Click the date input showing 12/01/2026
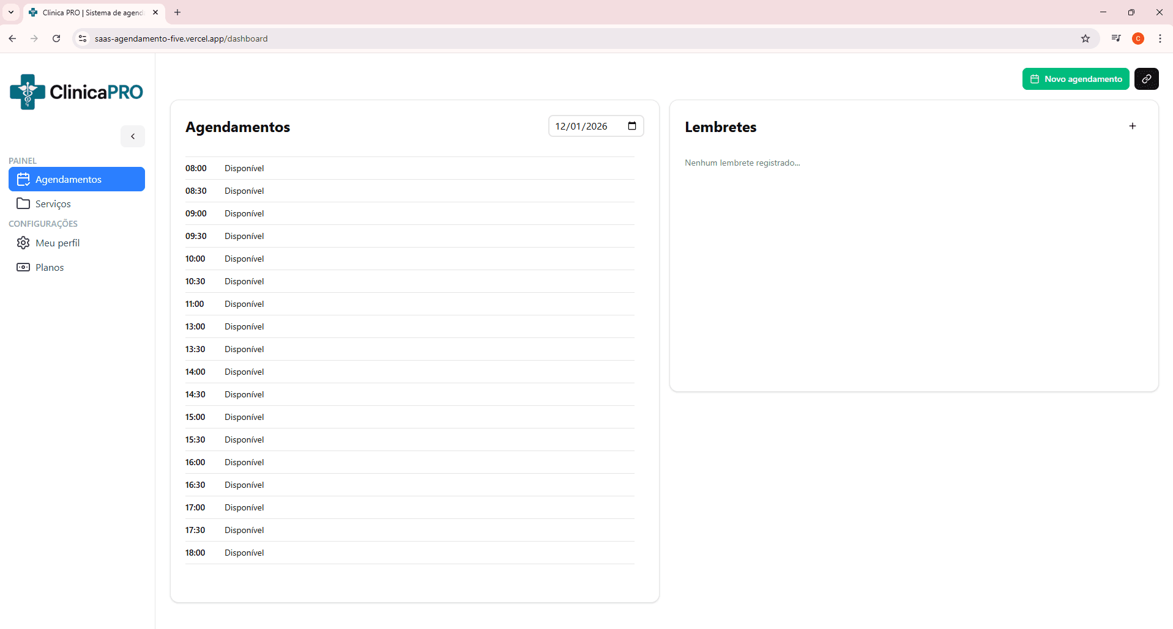This screenshot has width=1173, height=629. tap(581, 126)
